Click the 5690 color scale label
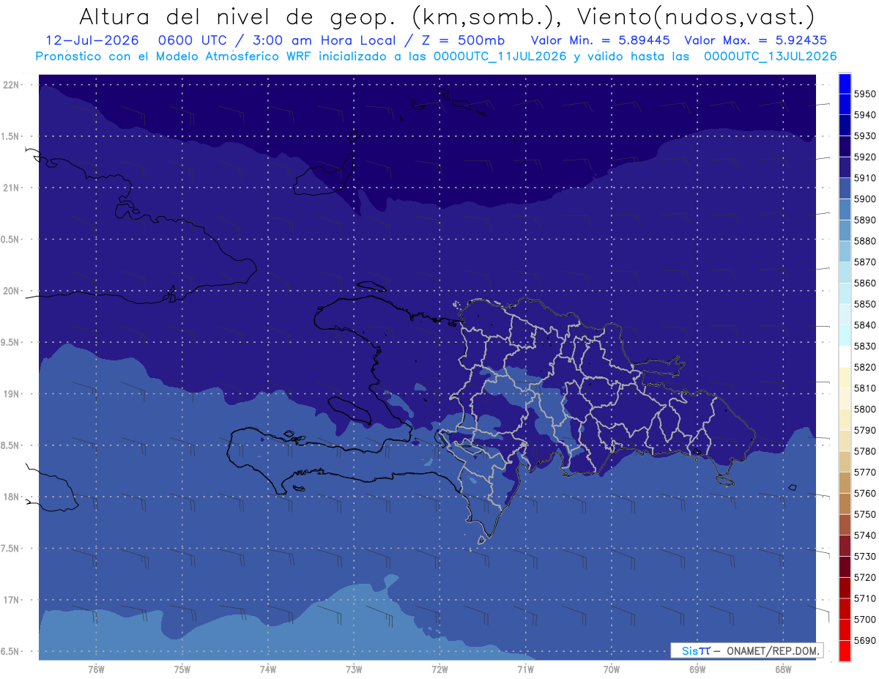This screenshot has width=879, height=679. point(864,640)
